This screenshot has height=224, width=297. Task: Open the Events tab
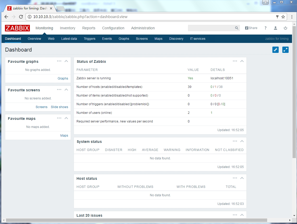(107, 38)
